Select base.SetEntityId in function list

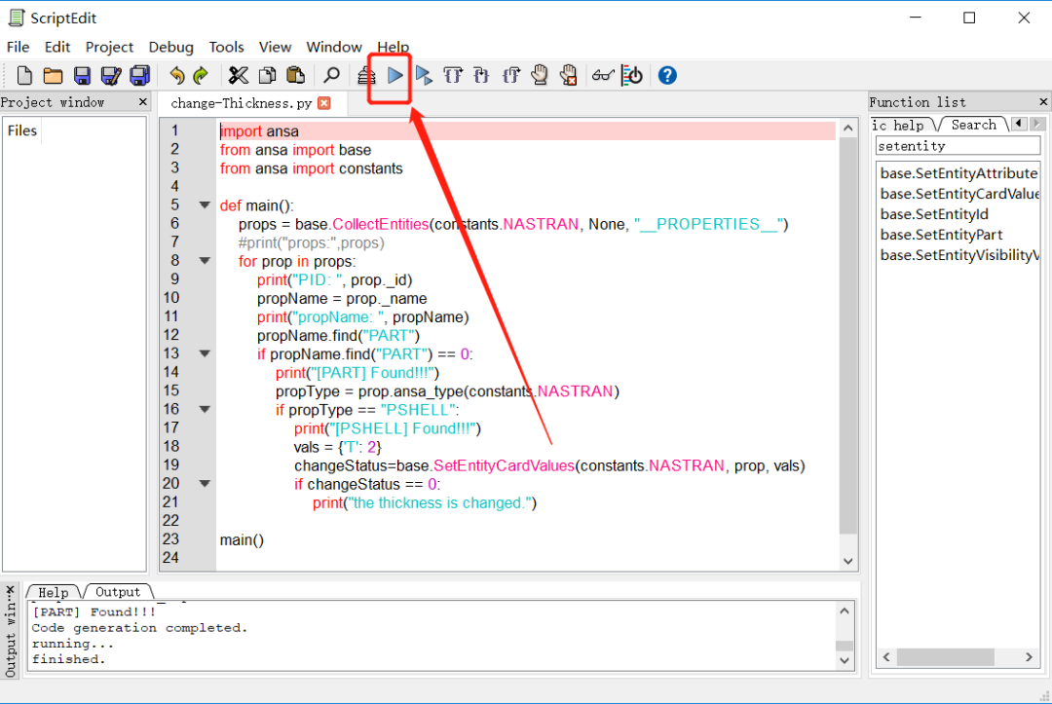coord(934,214)
